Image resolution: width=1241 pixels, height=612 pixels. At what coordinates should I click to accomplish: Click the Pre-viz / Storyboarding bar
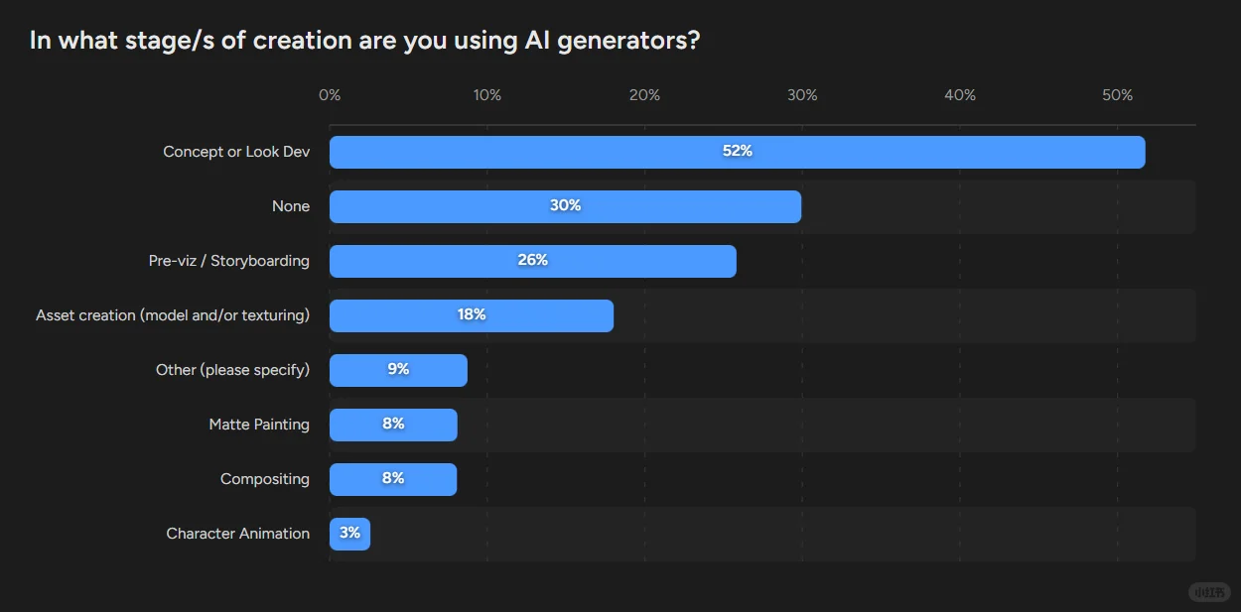coord(533,261)
